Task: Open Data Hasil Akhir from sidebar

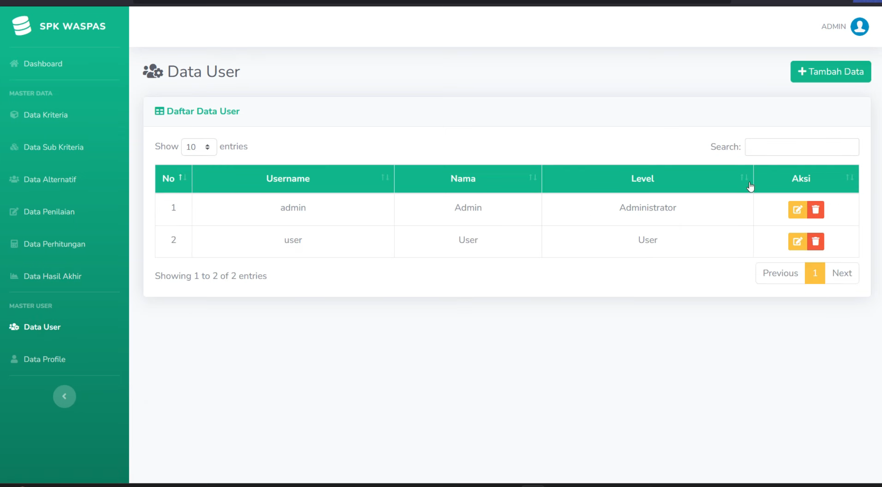Action: (53, 276)
